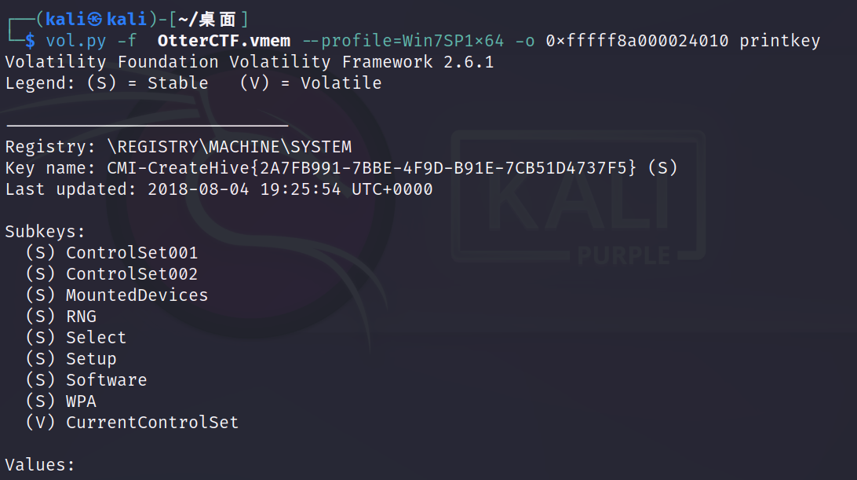
Task: Click the 0xfffff8a000024010 offset value
Action: coord(637,41)
